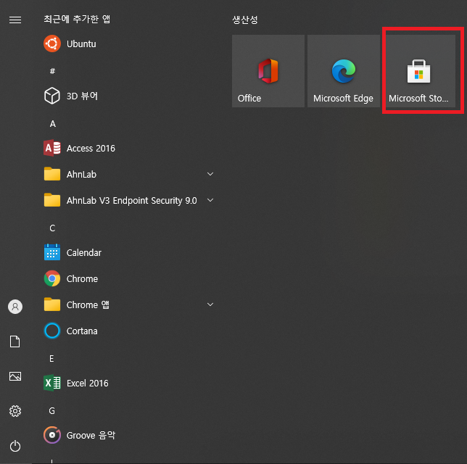Open the hamburger expand menu
The height and width of the screenshot is (464, 467).
point(15,20)
